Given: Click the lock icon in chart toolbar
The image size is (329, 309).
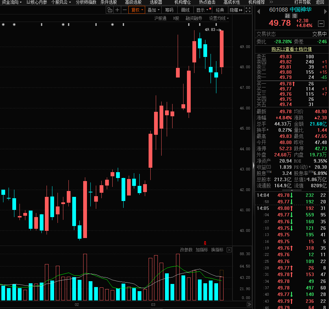Looking at the screenshot, I should [x=110, y=10].
